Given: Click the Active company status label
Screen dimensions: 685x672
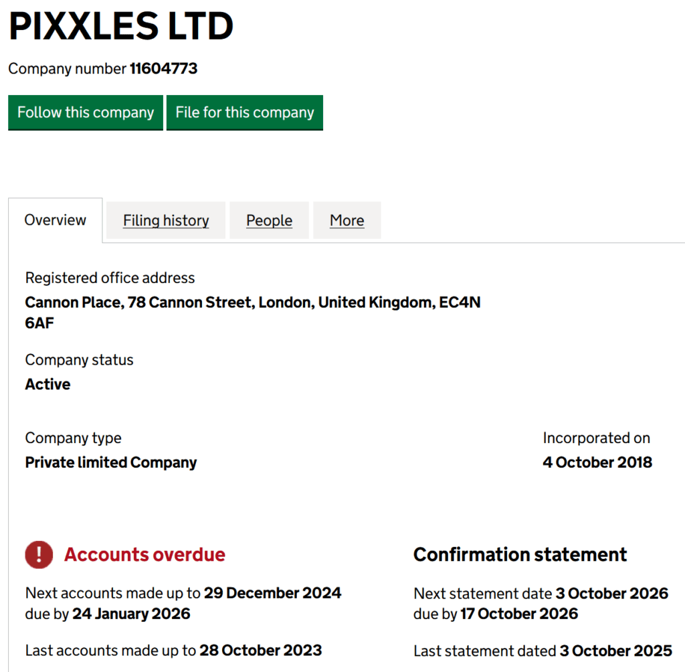Looking at the screenshot, I should (x=47, y=384).
